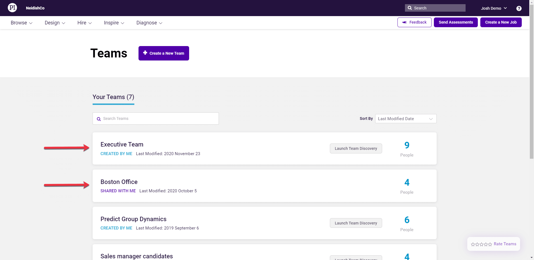Open the Josh Demo account dropdown
534x260 pixels.
point(494,8)
